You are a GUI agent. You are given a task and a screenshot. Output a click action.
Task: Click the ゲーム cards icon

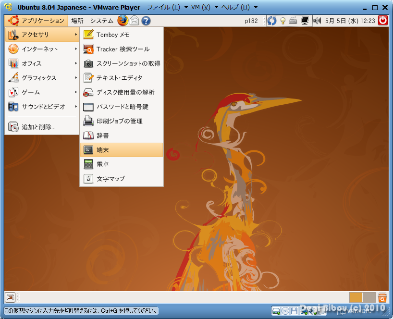pyautogui.click(x=13, y=92)
